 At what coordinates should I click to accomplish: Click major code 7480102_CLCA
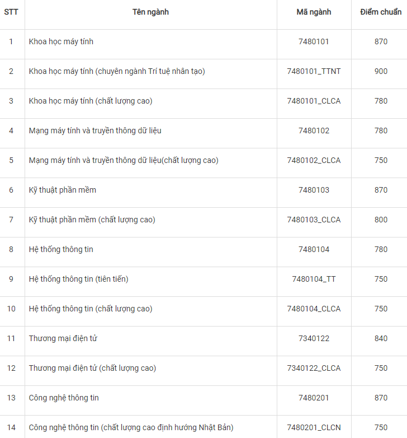coord(314,161)
